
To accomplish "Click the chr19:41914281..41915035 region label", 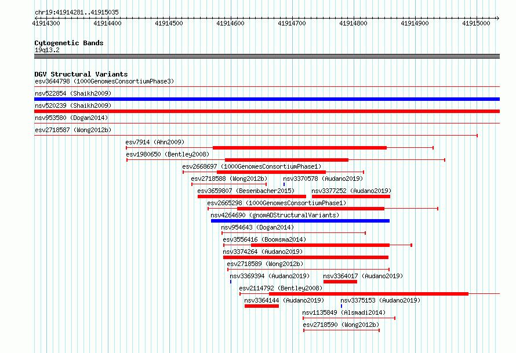I will [77, 12].
